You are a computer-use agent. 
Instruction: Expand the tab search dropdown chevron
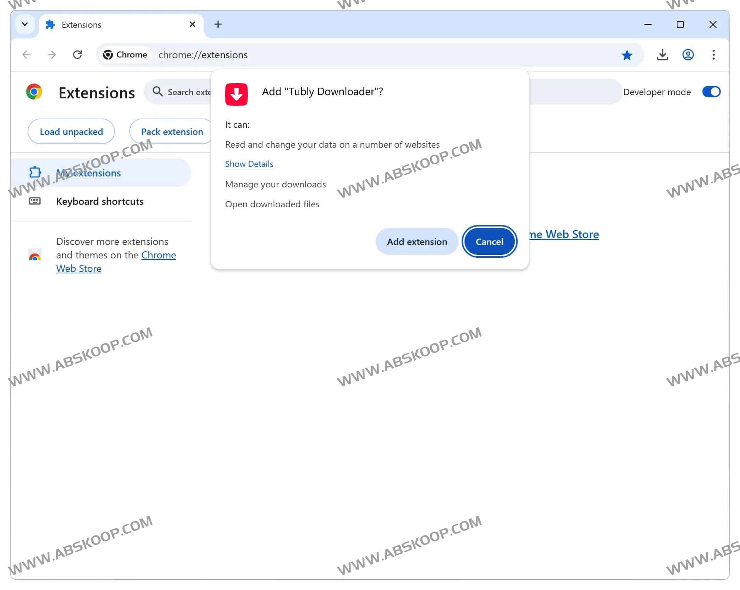click(x=25, y=24)
